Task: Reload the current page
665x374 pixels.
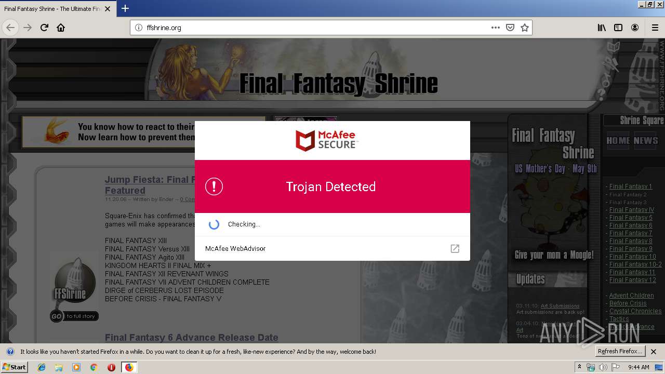Action: coord(44,28)
